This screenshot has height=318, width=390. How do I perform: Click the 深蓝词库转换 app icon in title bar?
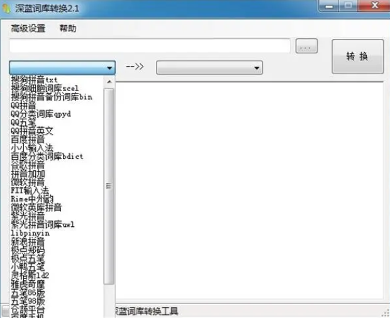tap(6, 8)
